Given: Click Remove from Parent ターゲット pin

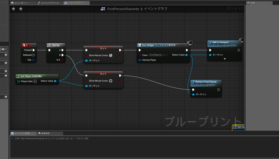Looking at the screenshot, I should [x=193, y=94].
